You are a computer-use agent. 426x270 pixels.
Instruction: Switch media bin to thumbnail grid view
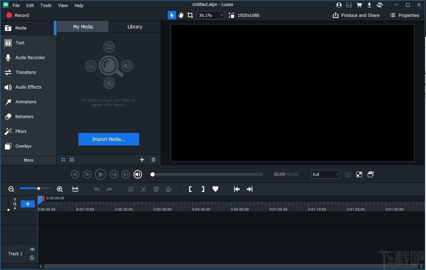[63, 160]
